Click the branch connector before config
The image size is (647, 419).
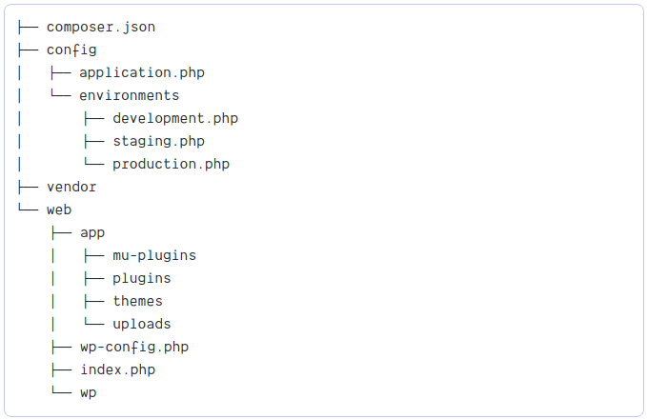[28, 50]
